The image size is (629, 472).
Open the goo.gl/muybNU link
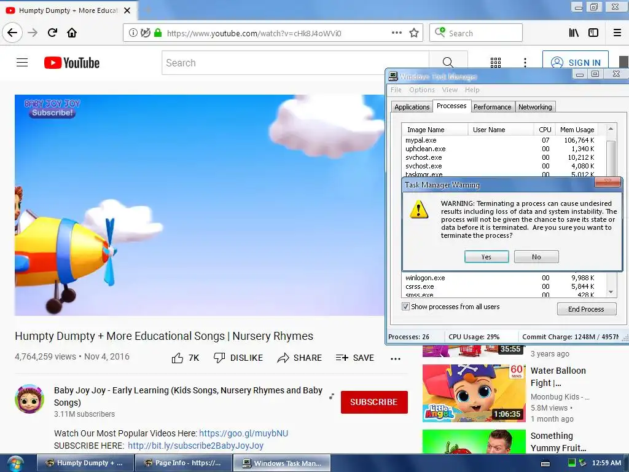pos(243,433)
